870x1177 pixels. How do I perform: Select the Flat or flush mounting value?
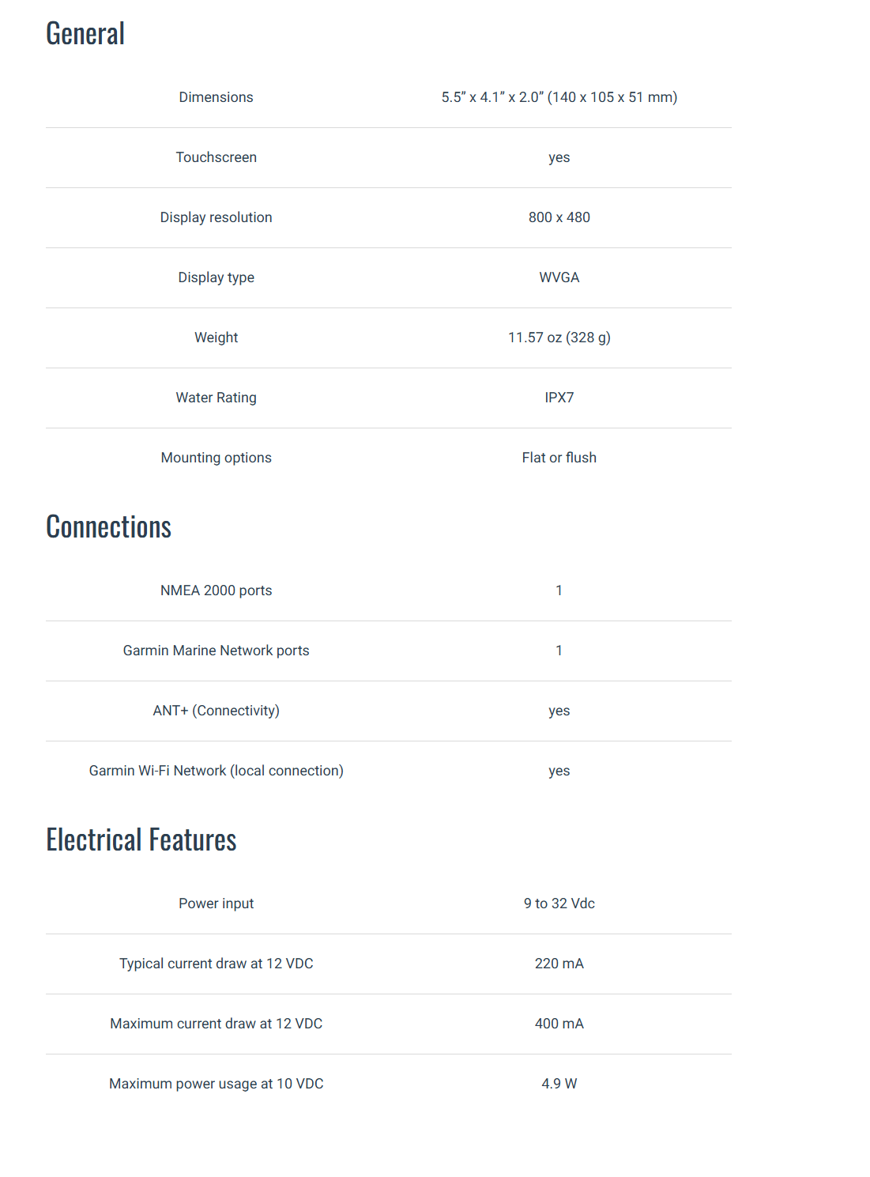pyautogui.click(x=559, y=458)
